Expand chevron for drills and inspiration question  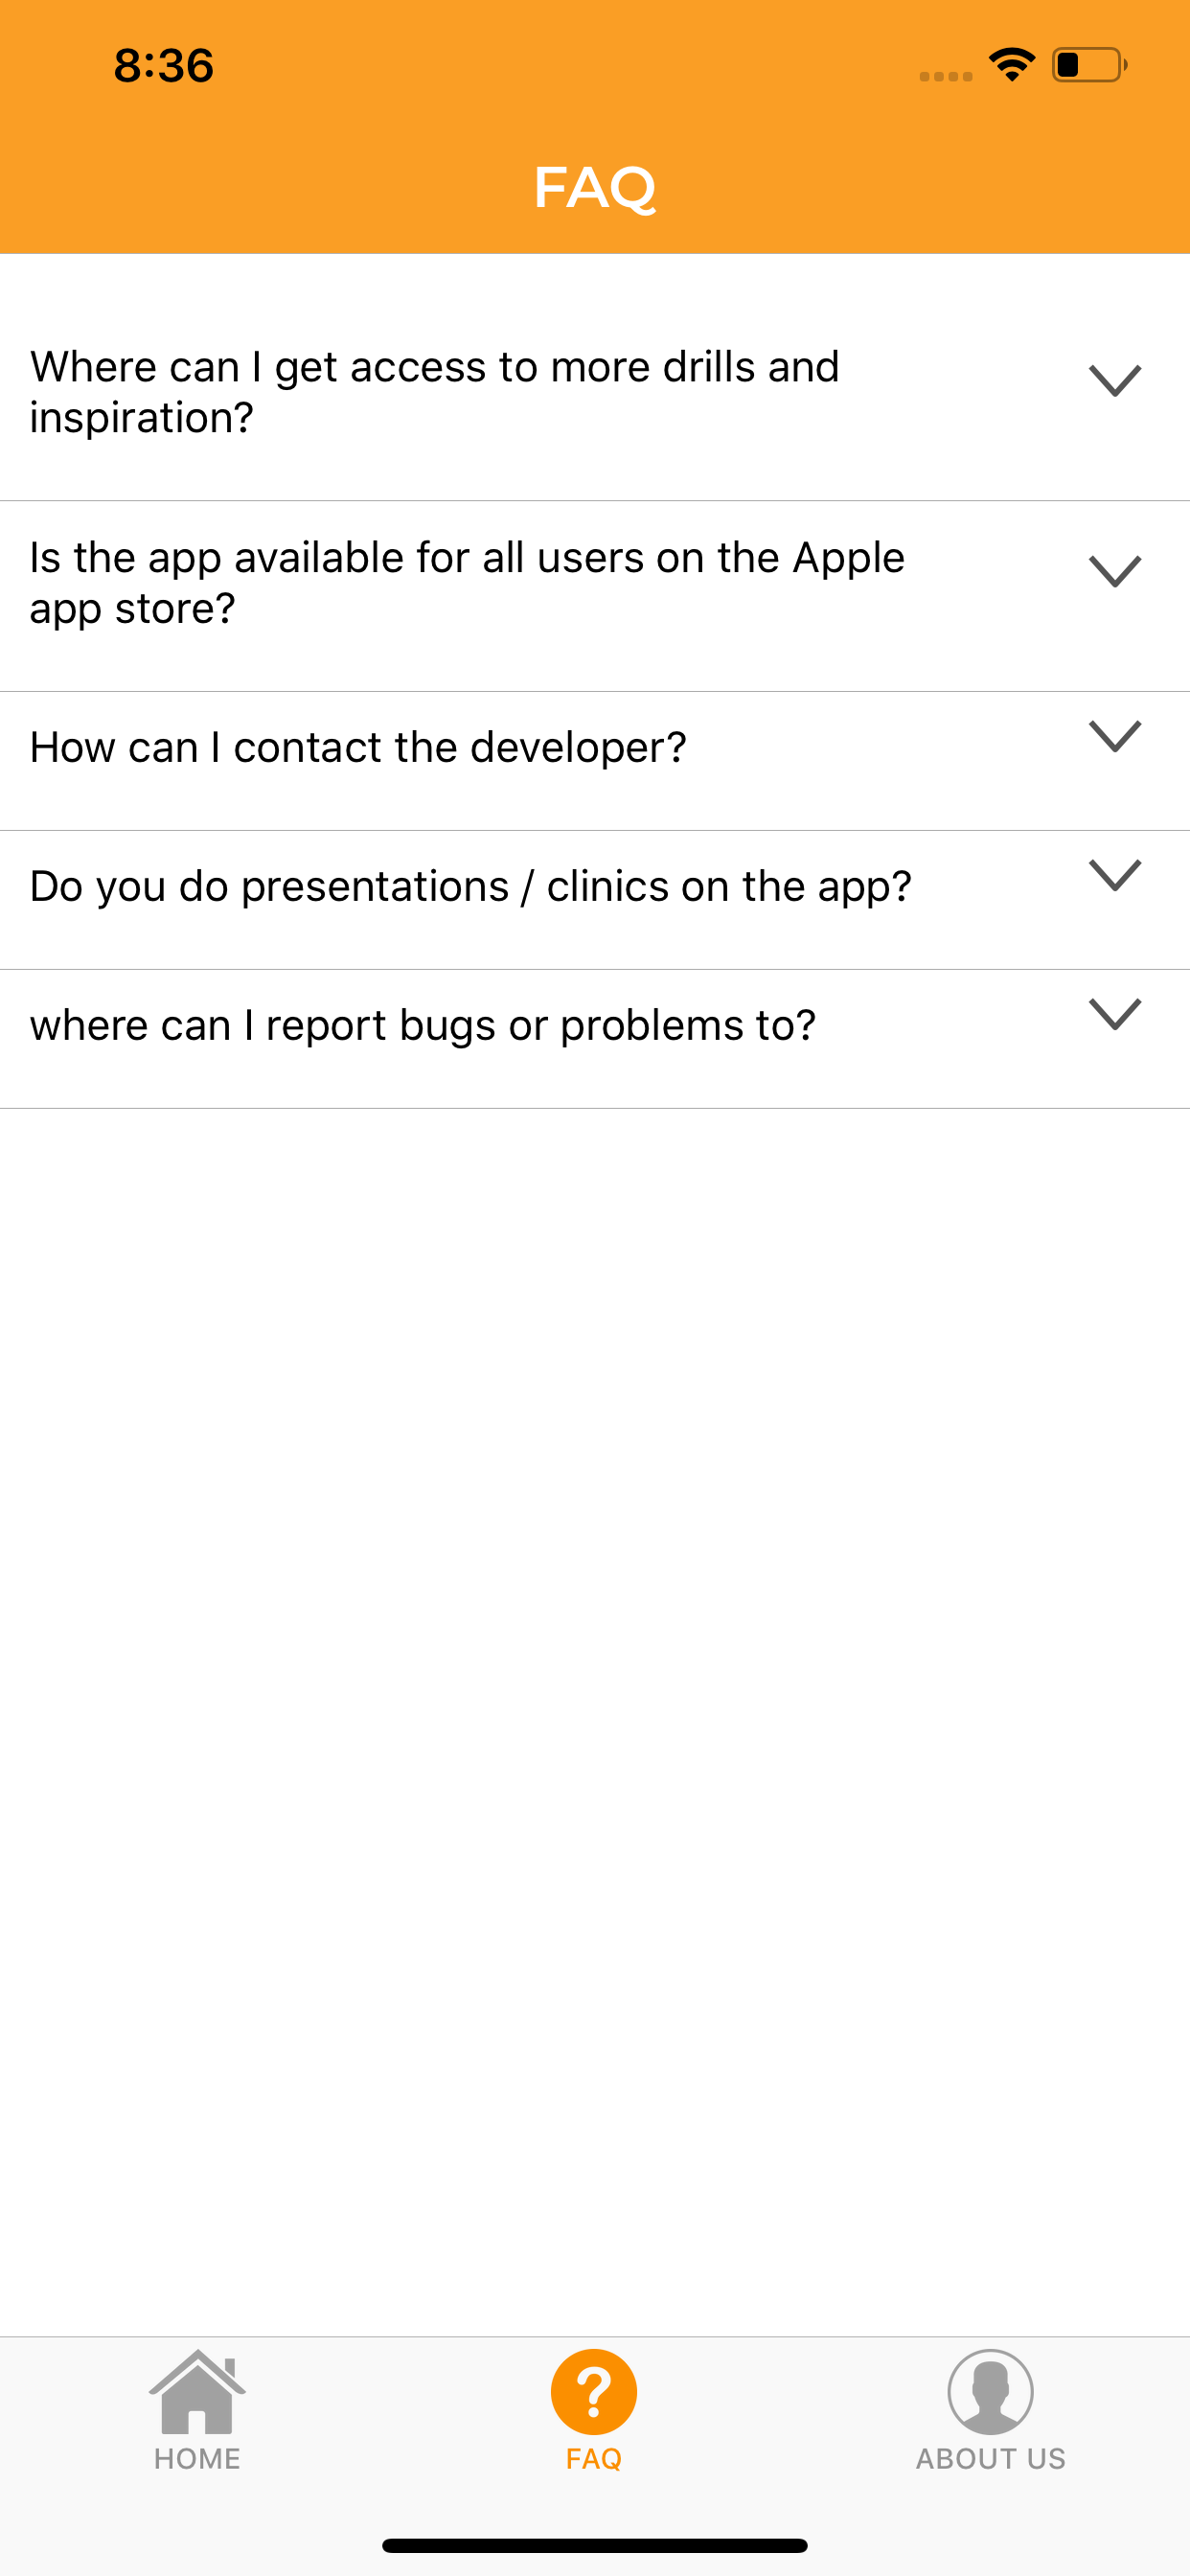(1114, 381)
